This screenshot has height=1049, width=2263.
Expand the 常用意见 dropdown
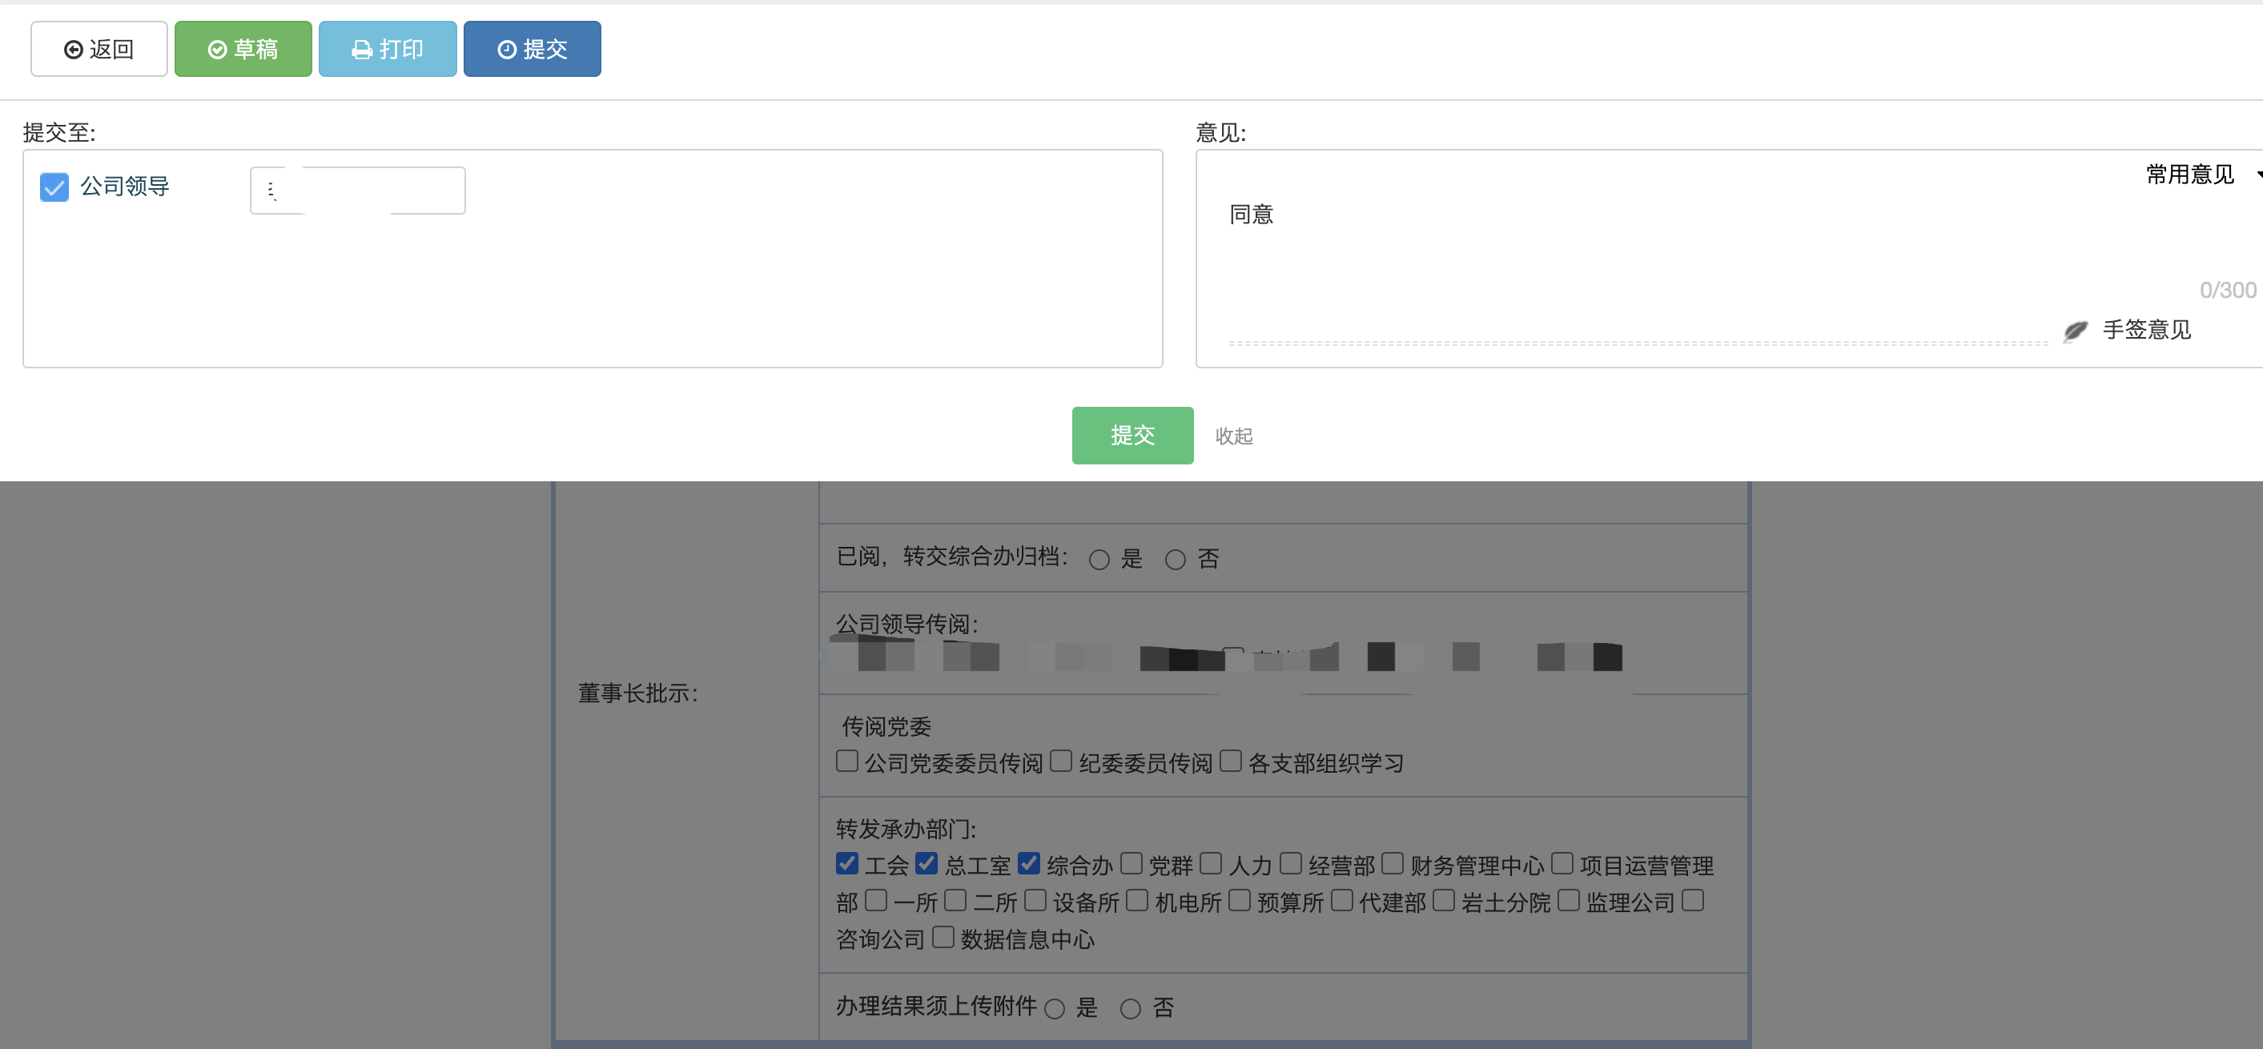point(2201,175)
